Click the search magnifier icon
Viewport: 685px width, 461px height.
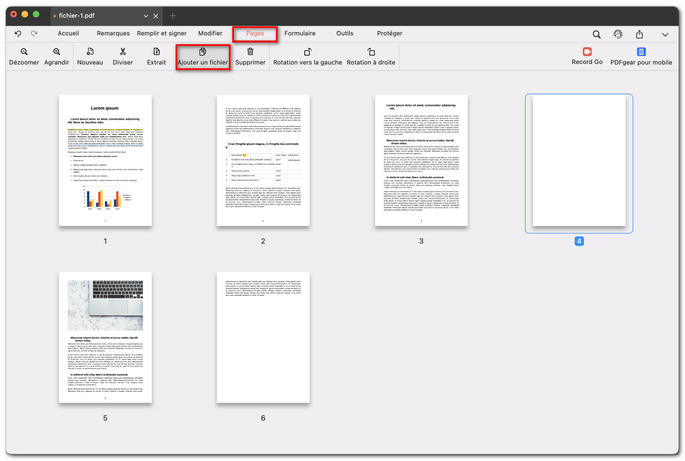pyautogui.click(x=596, y=34)
